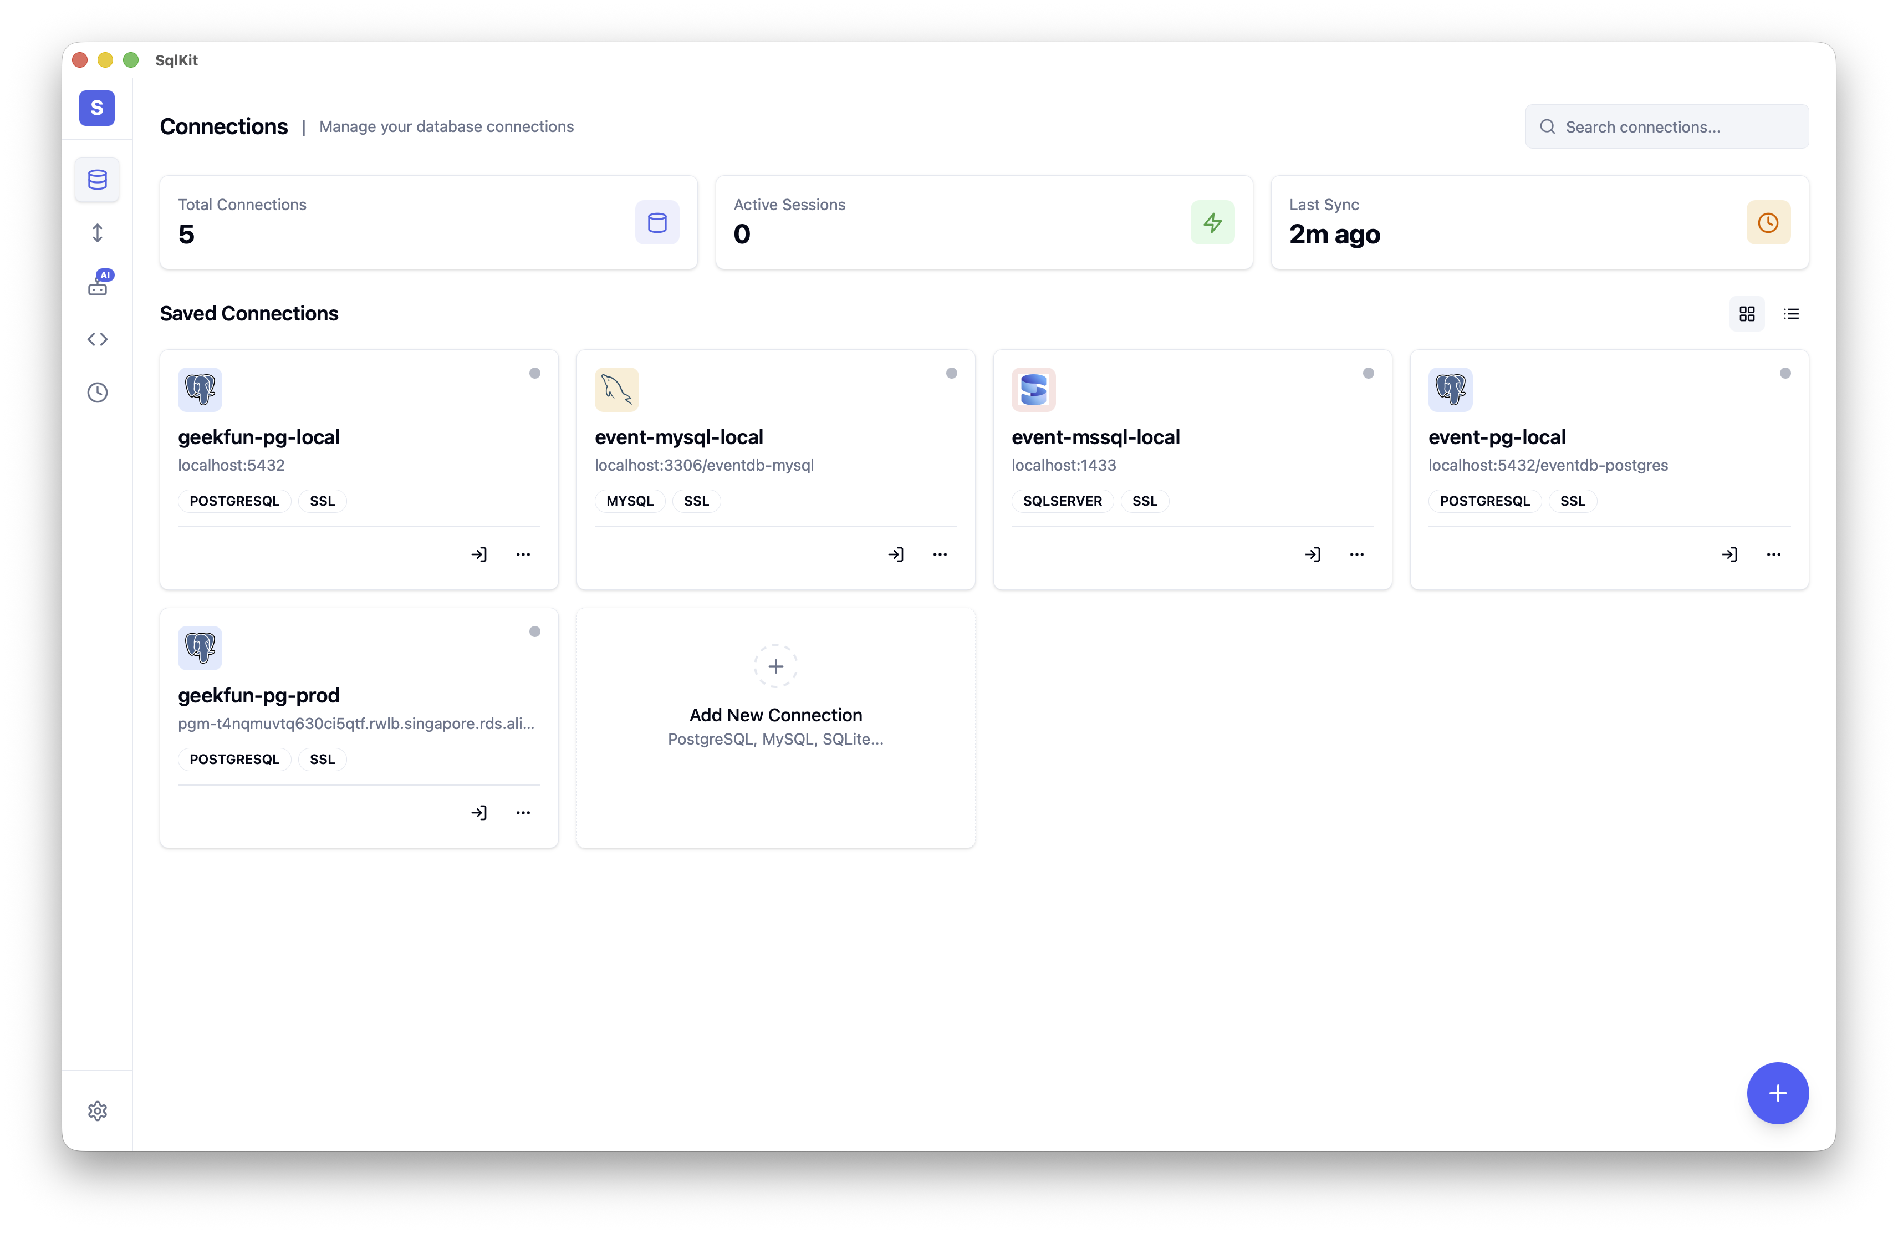This screenshot has width=1898, height=1233.
Task: Switch Saved Connections to grid view
Action: pyautogui.click(x=1747, y=313)
